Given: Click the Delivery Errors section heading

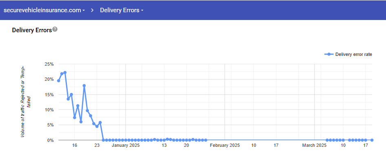Looking at the screenshot, I should 32,30.
